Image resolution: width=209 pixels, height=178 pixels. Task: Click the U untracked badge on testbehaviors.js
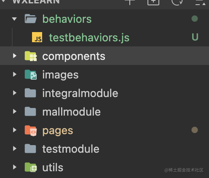(x=195, y=37)
